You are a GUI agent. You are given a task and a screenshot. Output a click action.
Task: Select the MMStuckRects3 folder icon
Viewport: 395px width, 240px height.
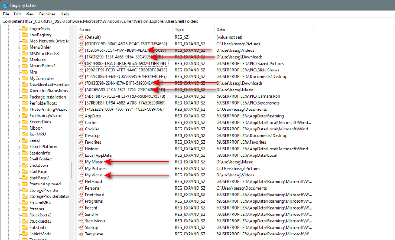25,53
